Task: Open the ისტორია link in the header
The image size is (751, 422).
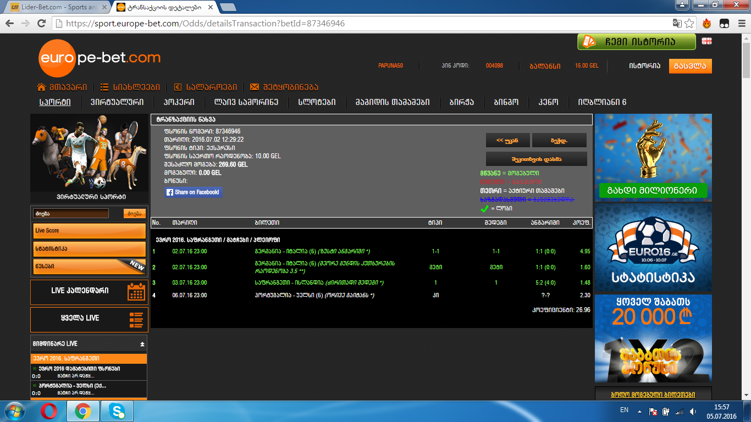Action: tap(645, 66)
